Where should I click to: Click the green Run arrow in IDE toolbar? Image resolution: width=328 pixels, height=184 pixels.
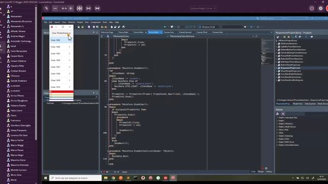tap(165, 27)
